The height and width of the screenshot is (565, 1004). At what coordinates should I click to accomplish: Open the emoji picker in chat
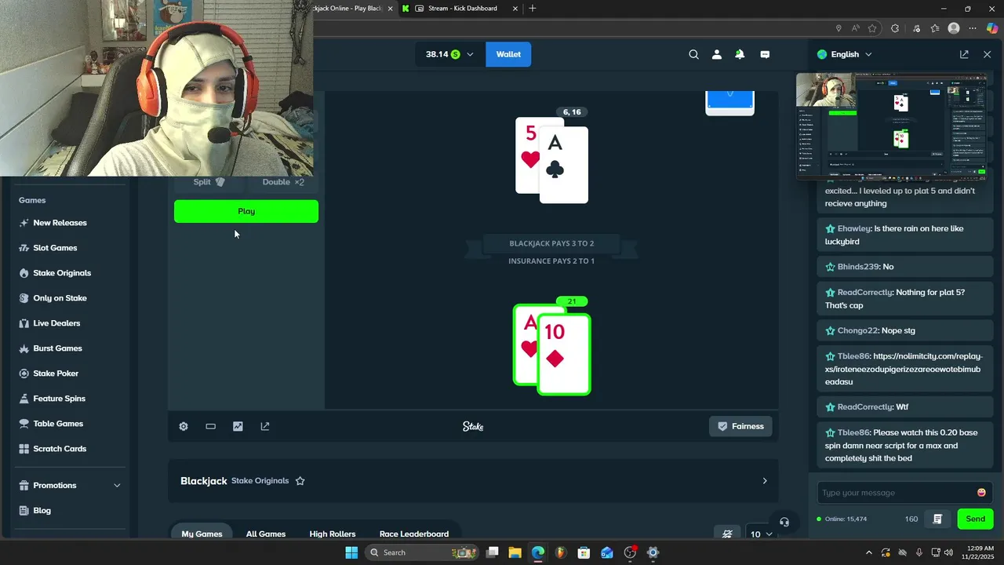click(x=981, y=493)
